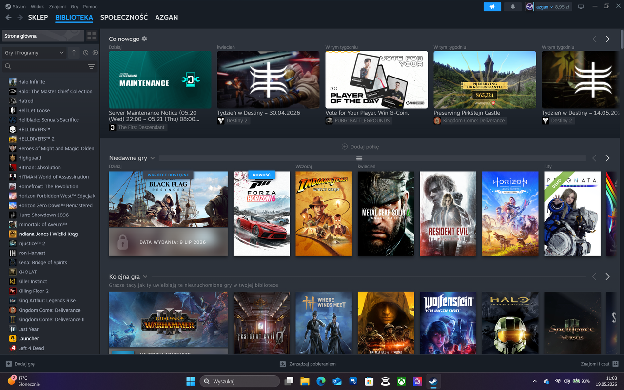Open the Steam announcements megaphone button
The height and width of the screenshot is (390, 624).
tap(492, 7)
